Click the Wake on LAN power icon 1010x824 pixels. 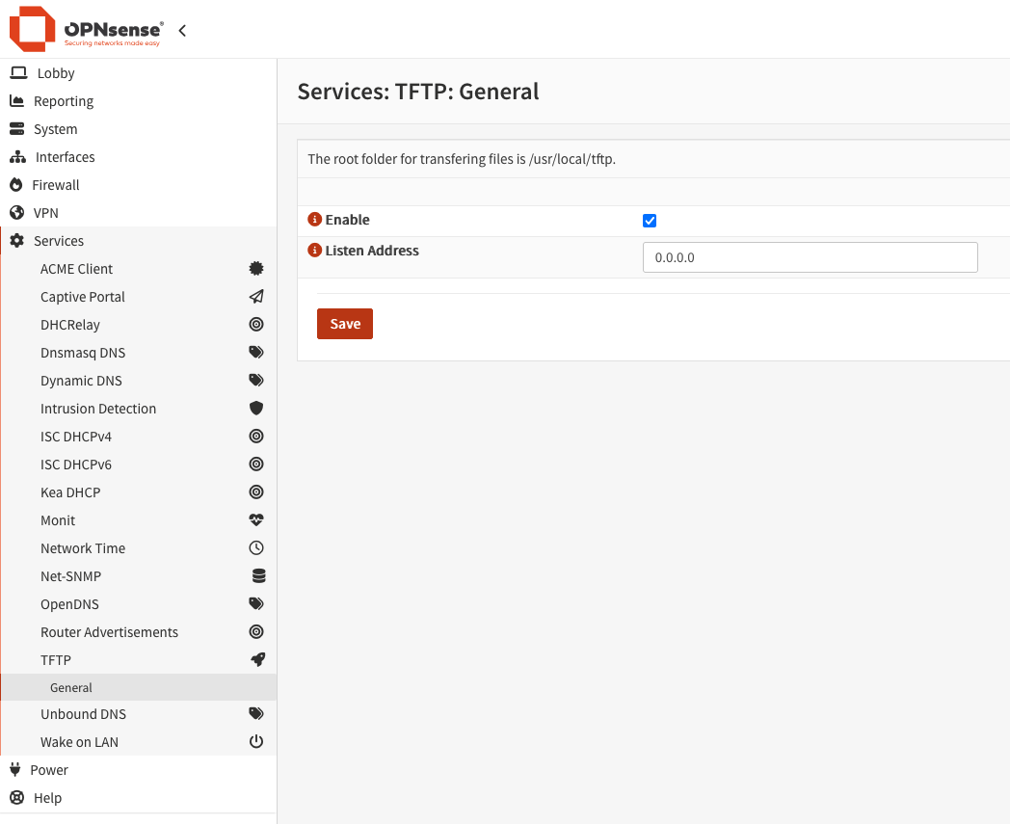pos(255,741)
